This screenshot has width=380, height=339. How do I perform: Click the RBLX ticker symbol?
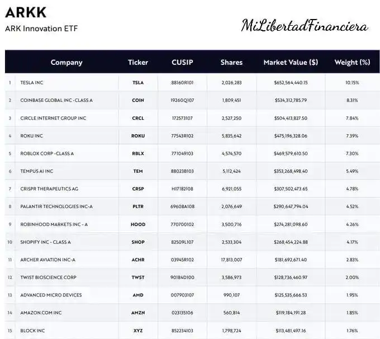(138, 154)
